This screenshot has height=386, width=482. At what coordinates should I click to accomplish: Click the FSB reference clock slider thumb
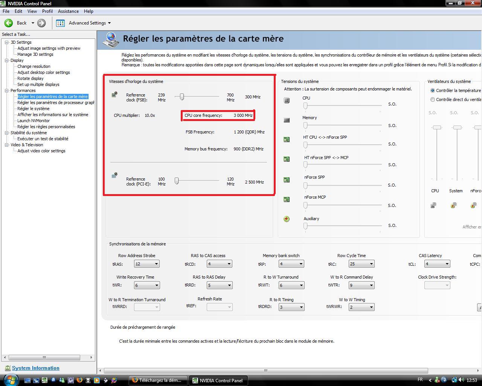[x=182, y=97]
